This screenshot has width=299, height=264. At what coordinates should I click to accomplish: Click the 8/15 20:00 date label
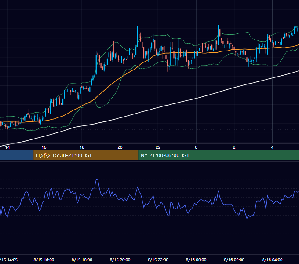pos(120,260)
